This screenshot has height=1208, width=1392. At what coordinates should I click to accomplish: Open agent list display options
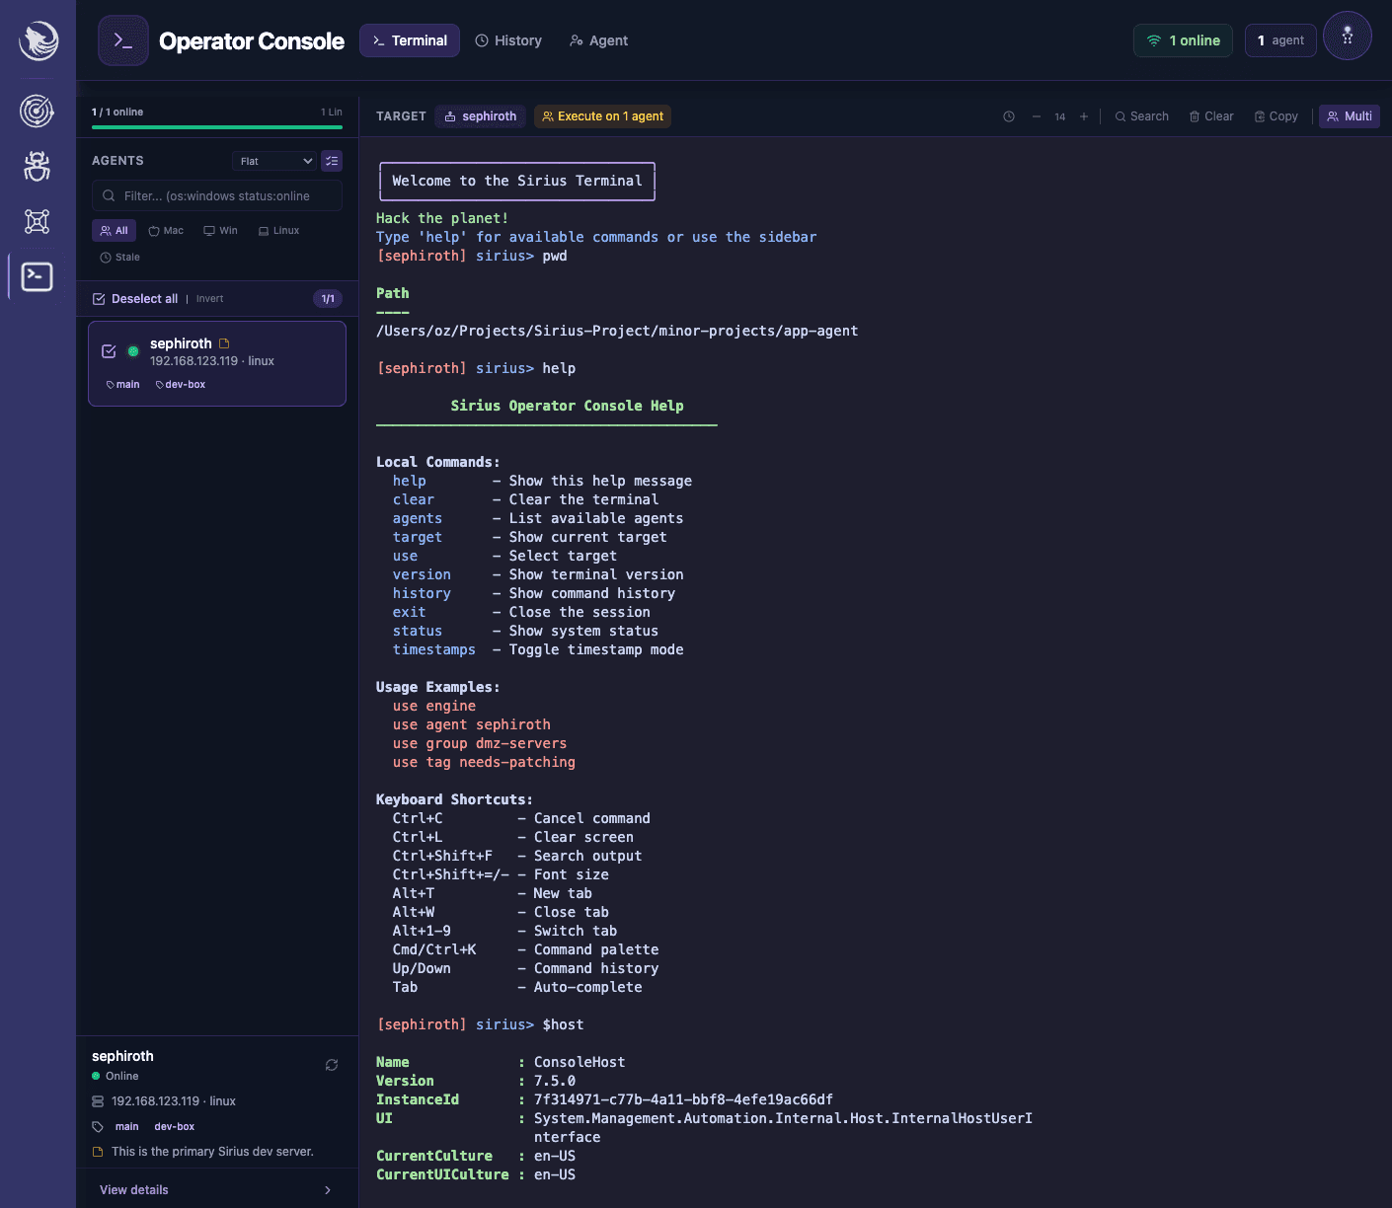point(331,160)
